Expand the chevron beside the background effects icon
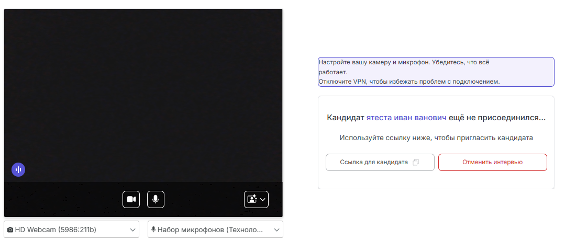 click(x=263, y=199)
